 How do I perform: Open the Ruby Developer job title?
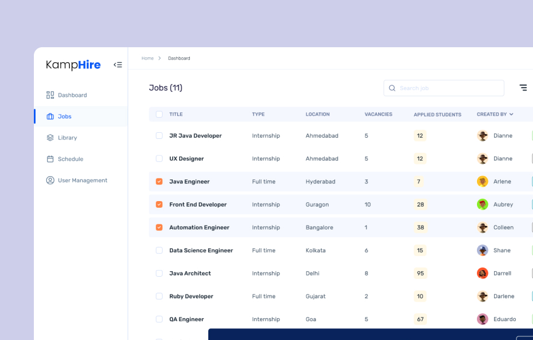[192, 296]
